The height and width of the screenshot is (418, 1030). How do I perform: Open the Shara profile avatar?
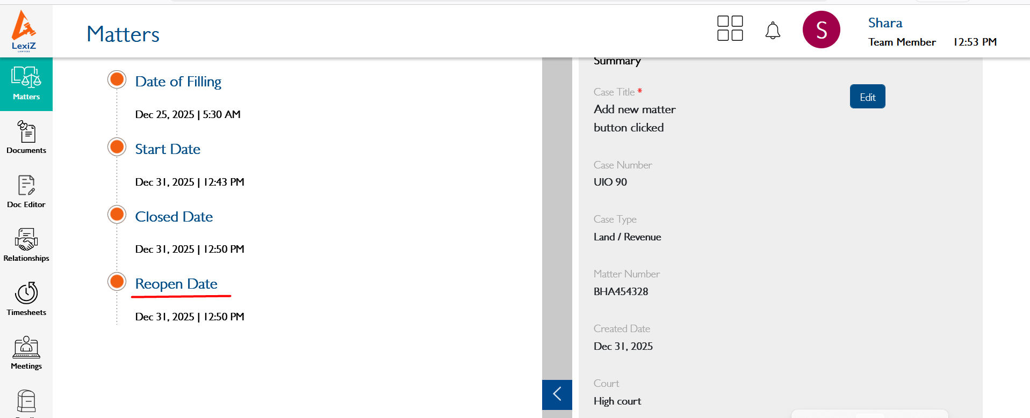pos(821,30)
